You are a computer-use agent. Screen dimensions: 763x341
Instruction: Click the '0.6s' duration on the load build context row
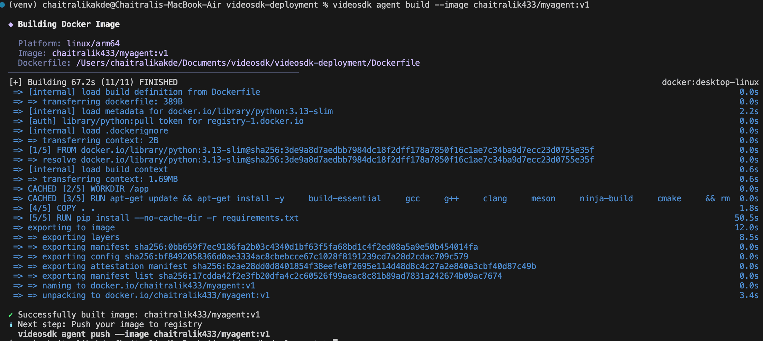(x=749, y=169)
